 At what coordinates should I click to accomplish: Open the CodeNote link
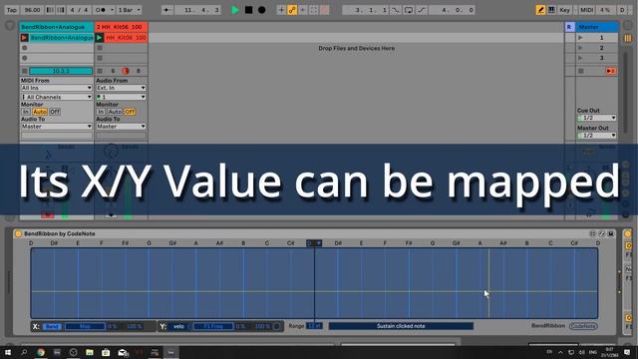[x=583, y=326]
